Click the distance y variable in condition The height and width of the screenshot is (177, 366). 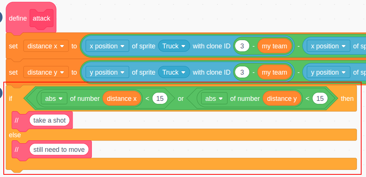point(282,99)
